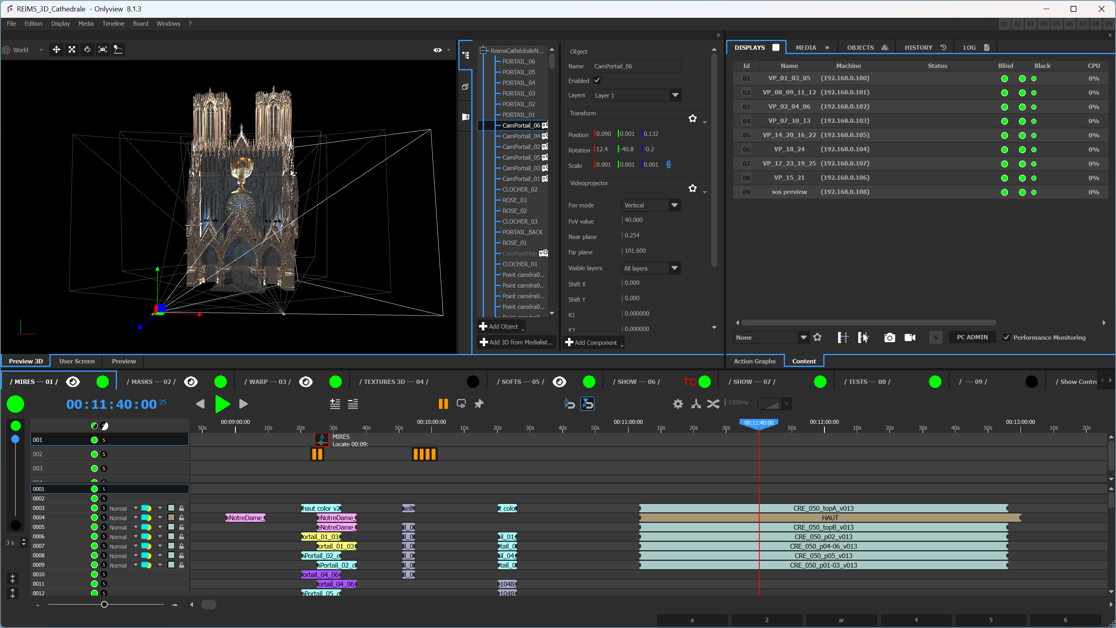Click the PC ADMIN button
This screenshot has width=1116, height=628.
point(972,337)
